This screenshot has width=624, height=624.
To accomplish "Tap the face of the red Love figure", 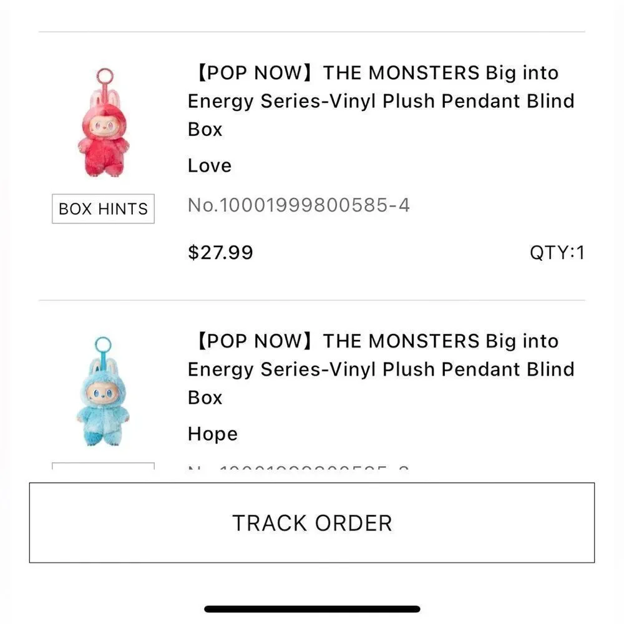I will click(x=104, y=126).
